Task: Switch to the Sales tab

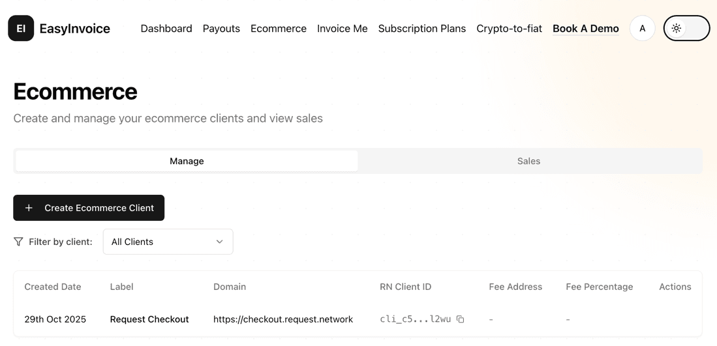Action: pos(528,161)
